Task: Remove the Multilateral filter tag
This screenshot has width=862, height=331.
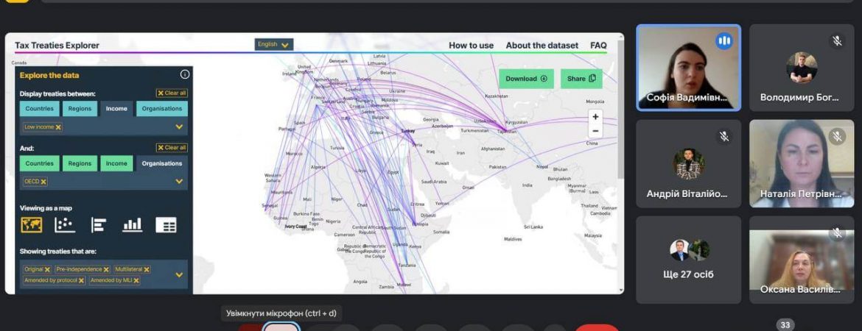Action: pos(146,269)
